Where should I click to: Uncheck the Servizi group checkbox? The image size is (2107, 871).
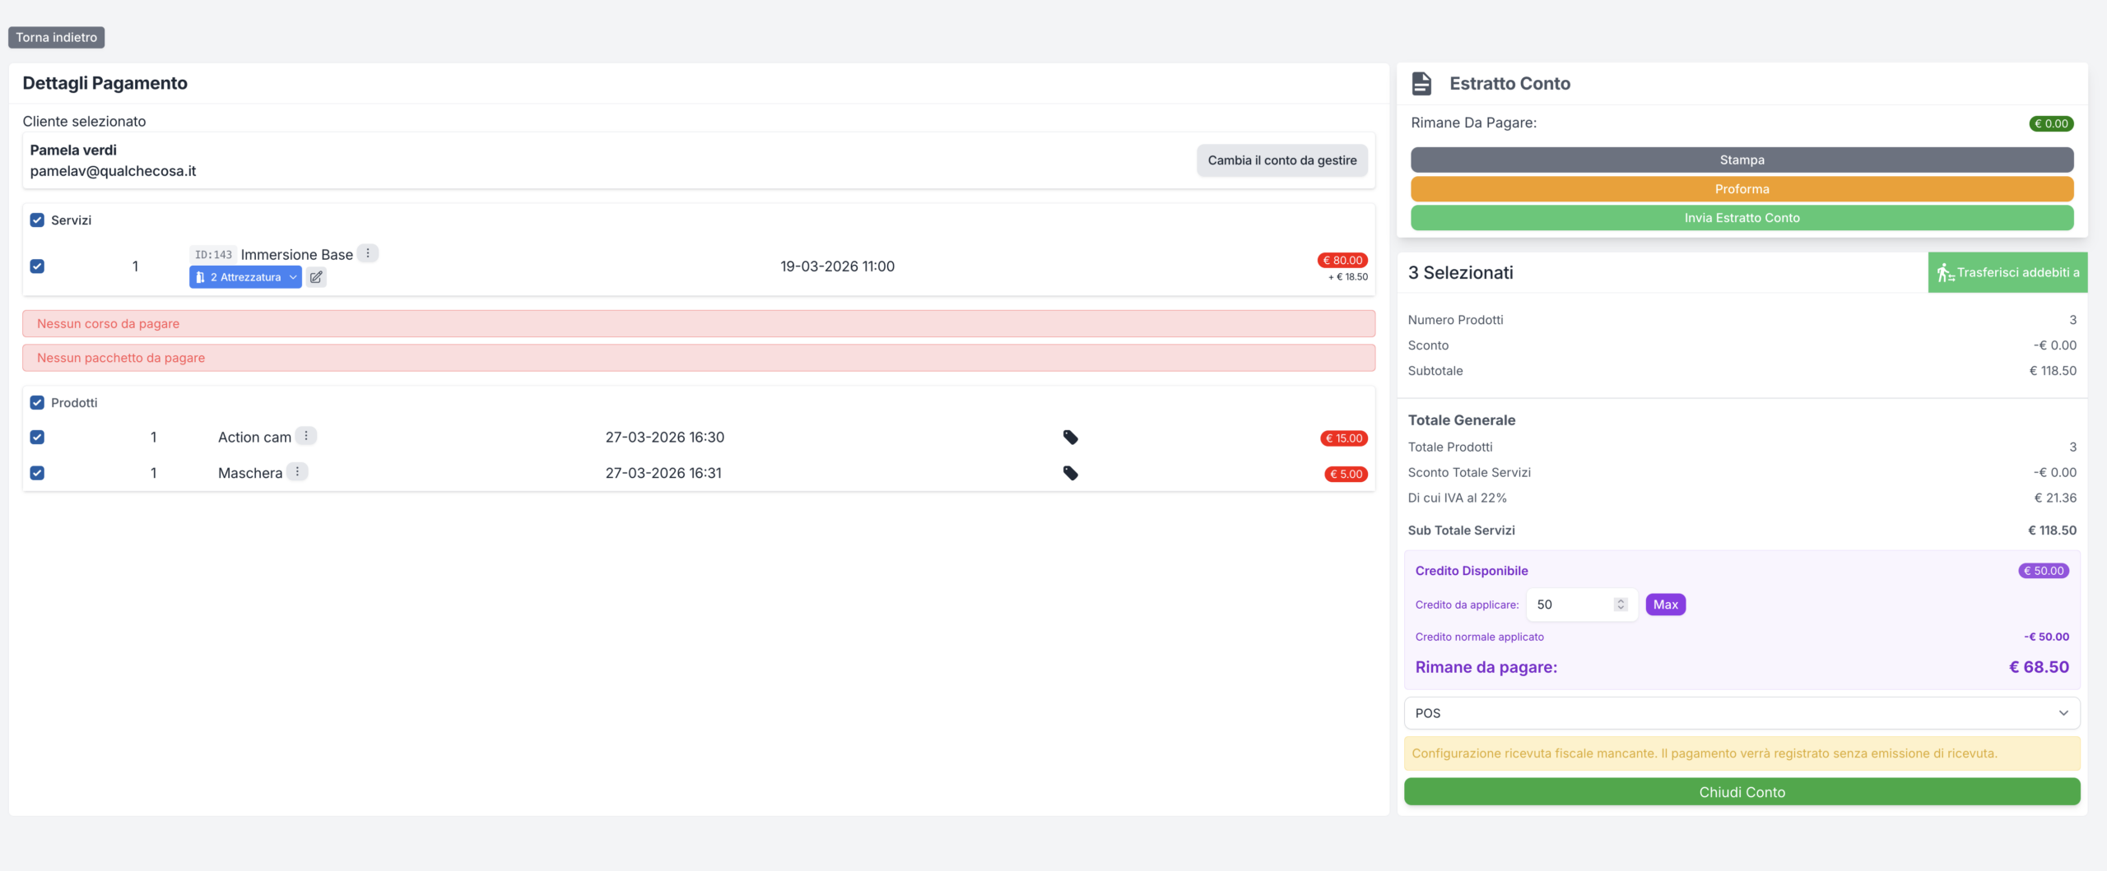coord(37,220)
